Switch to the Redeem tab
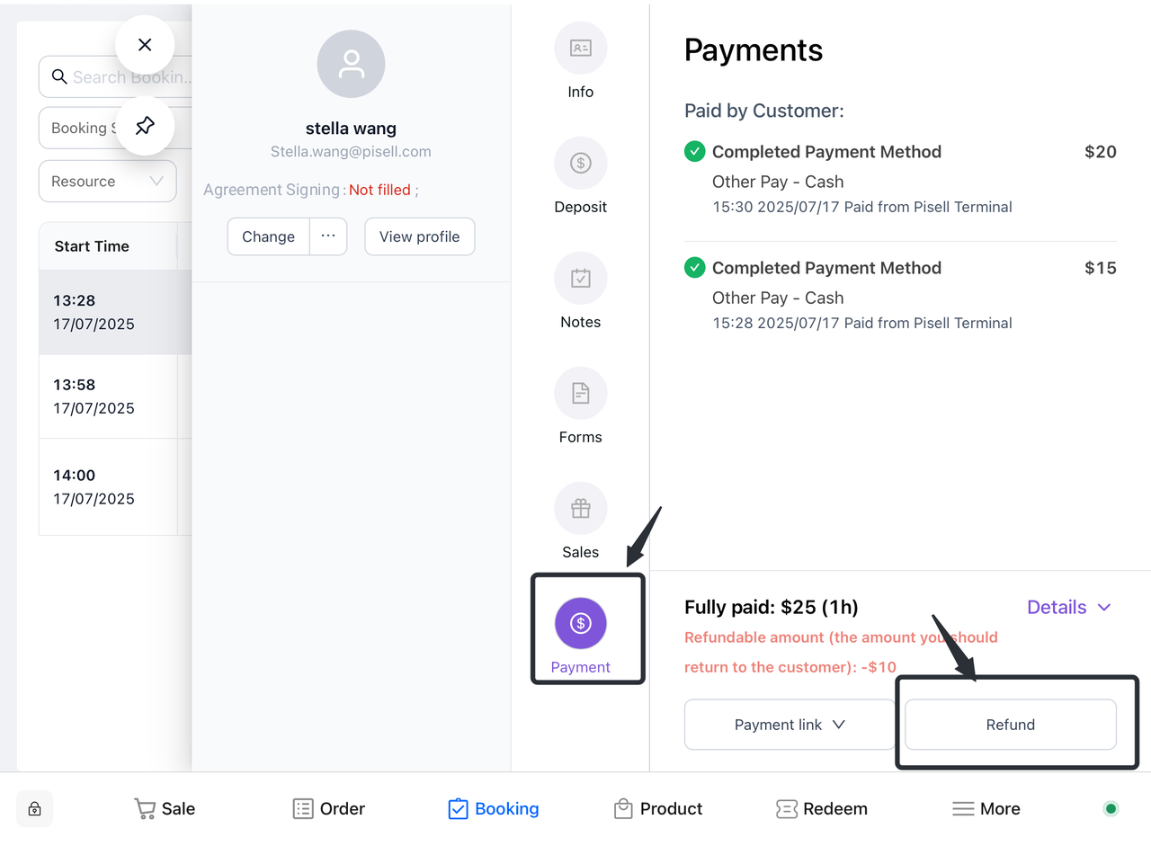The width and height of the screenshot is (1151, 846). pos(822,808)
